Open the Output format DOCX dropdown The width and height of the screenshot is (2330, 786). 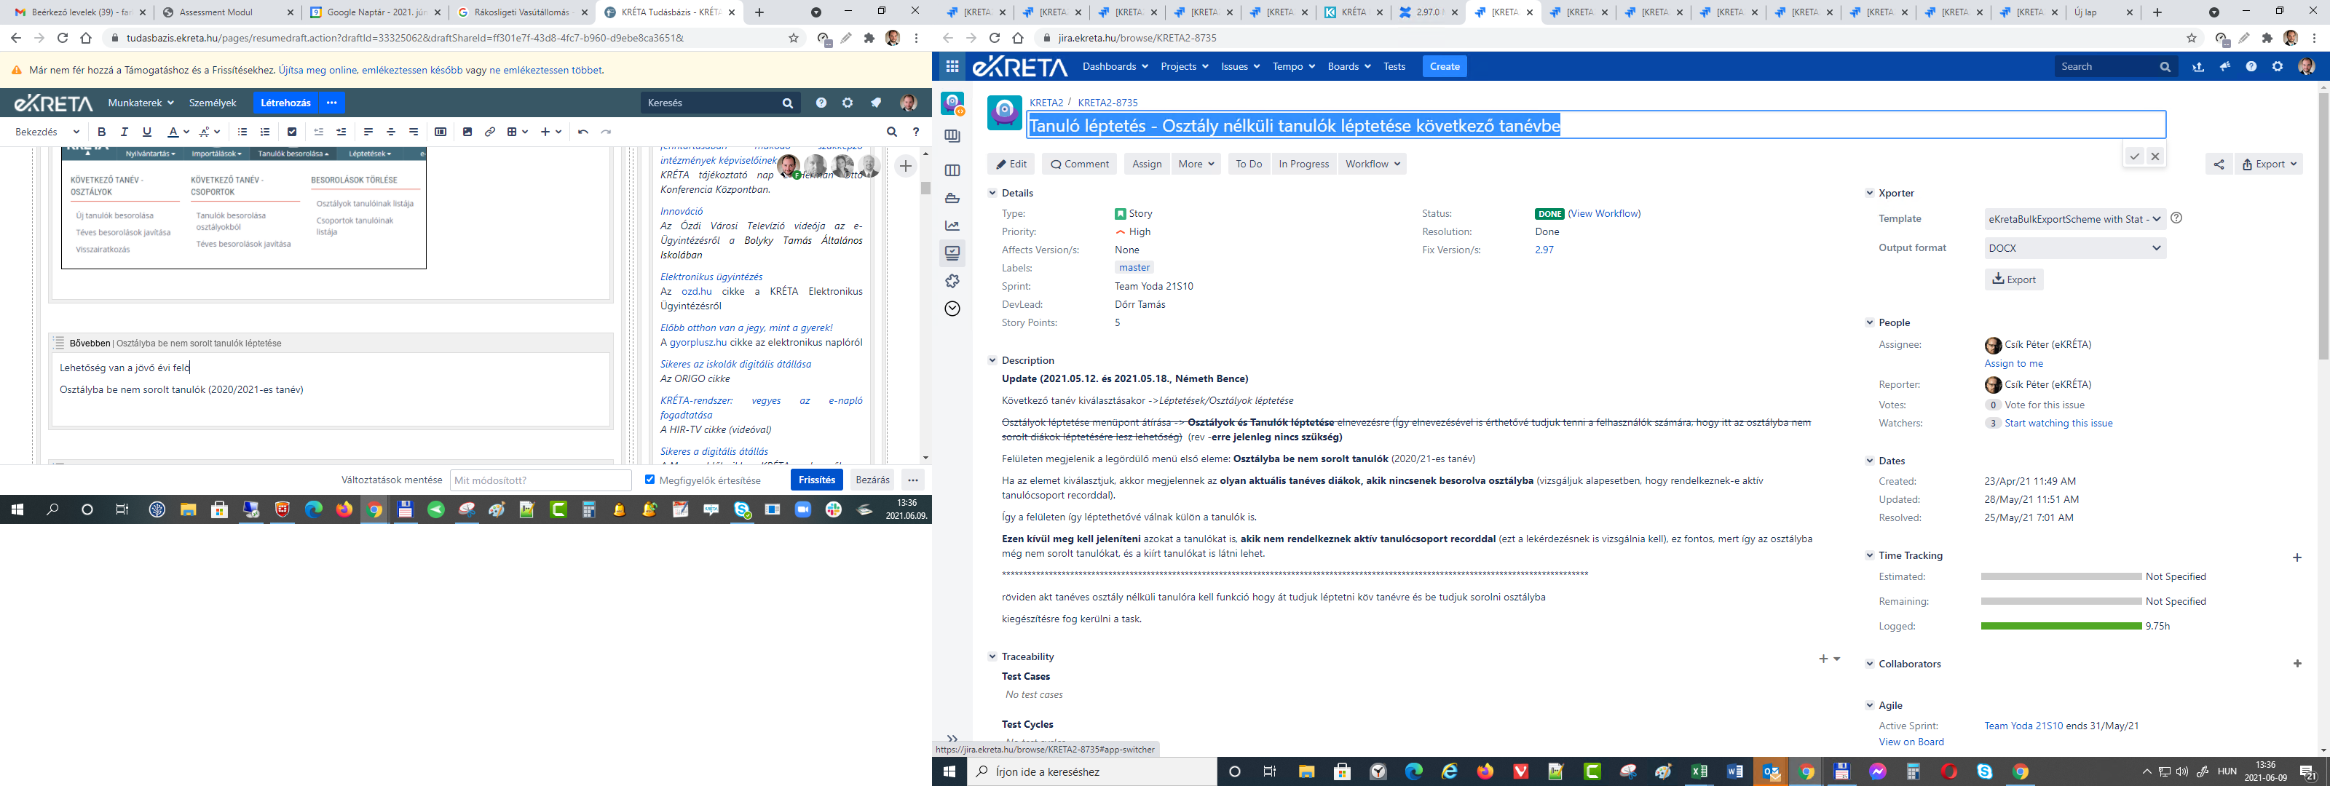(x=2075, y=248)
